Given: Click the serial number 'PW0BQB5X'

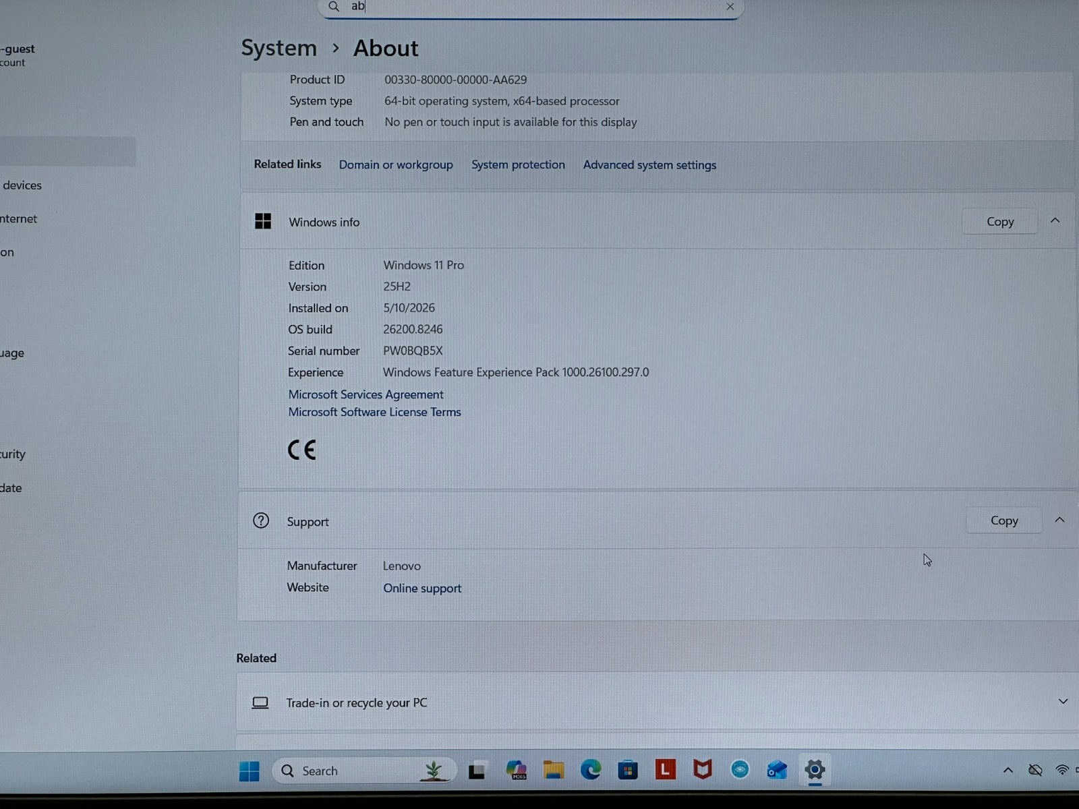Looking at the screenshot, I should pyautogui.click(x=413, y=351).
